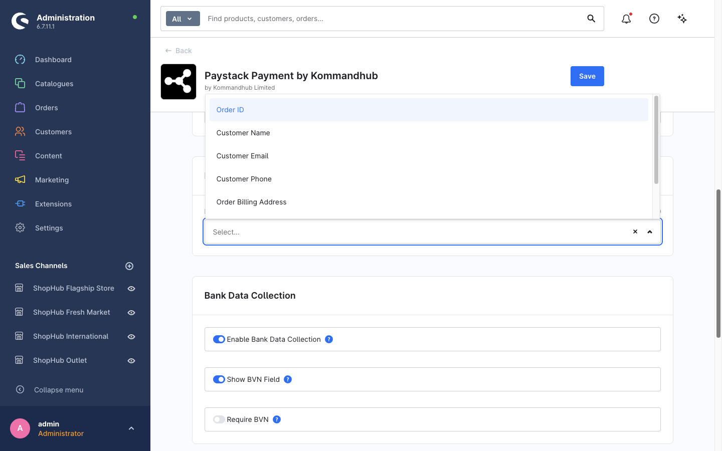
Task: Click the Content layout icon
Action: click(x=20, y=156)
